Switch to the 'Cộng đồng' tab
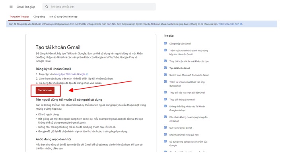The height and width of the screenshot is (159, 288). (x=39, y=17)
